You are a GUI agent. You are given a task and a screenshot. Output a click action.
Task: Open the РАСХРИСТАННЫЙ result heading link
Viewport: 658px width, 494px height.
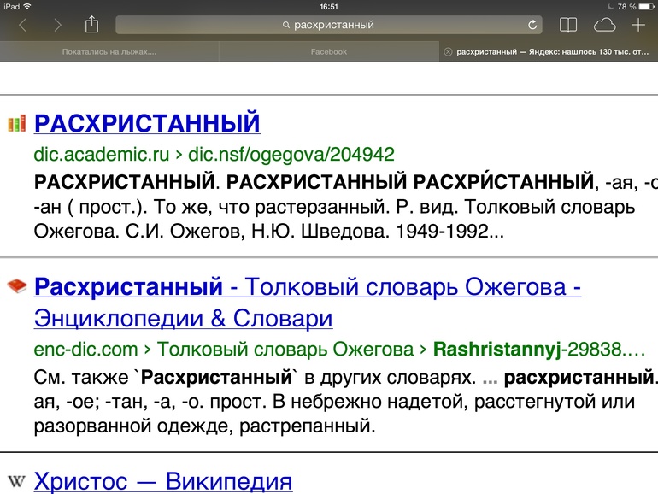[x=147, y=123]
